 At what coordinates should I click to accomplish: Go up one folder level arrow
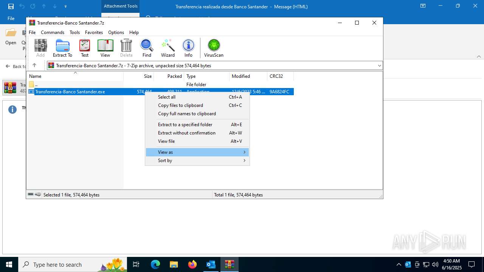34,65
